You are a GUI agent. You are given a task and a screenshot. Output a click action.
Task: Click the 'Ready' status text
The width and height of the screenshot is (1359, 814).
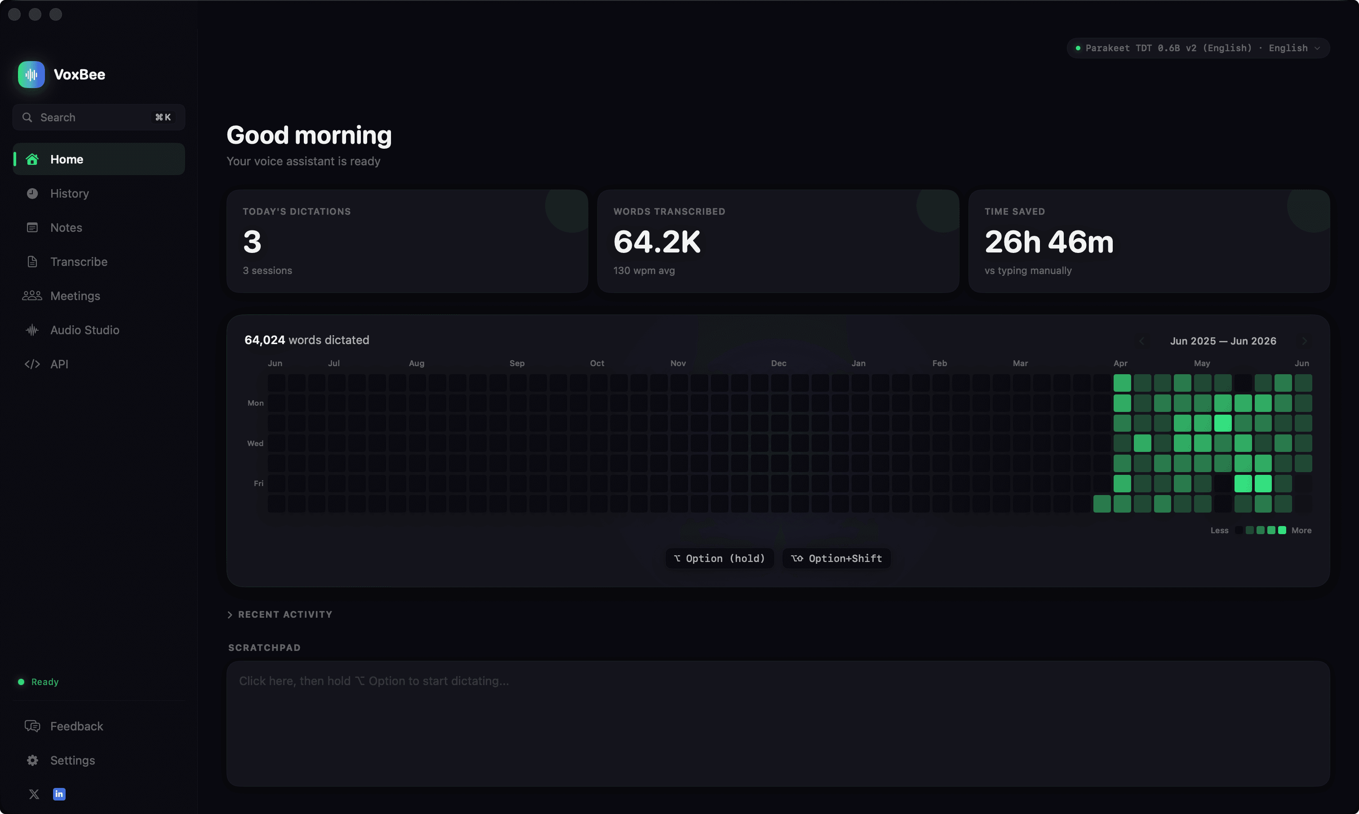pyautogui.click(x=45, y=682)
